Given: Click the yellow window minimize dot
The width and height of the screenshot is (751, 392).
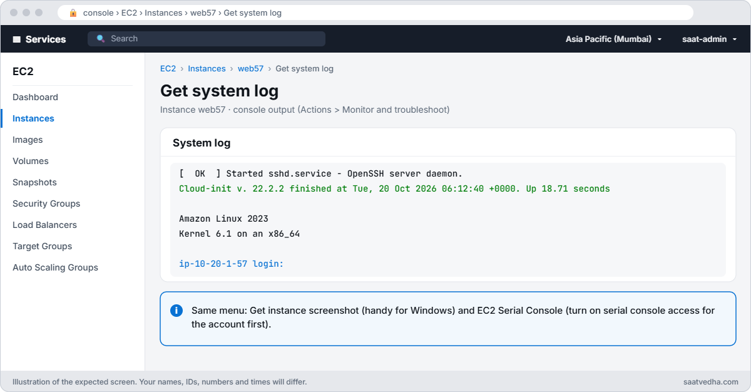Looking at the screenshot, I should click(x=26, y=13).
